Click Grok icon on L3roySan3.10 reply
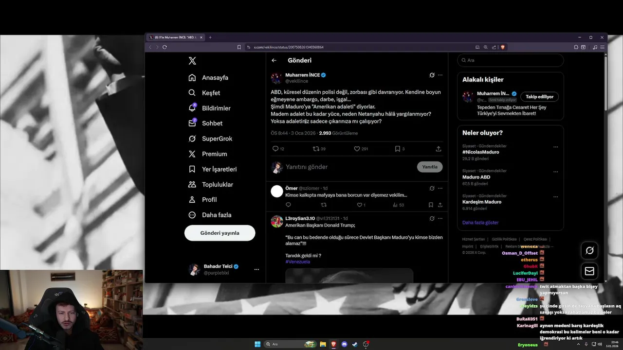 click(x=432, y=218)
